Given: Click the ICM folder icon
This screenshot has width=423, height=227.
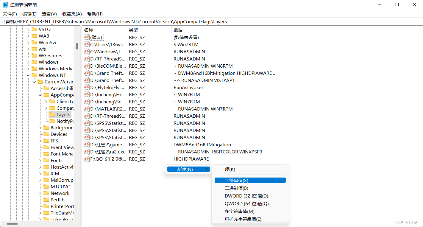Looking at the screenshot, I should point(46,173).
